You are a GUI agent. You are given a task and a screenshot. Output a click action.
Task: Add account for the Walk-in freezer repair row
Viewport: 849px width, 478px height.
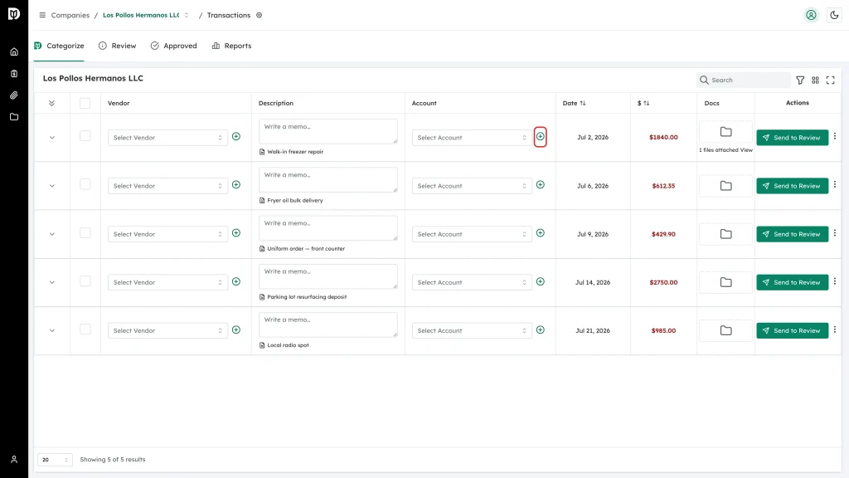(541, 137)
